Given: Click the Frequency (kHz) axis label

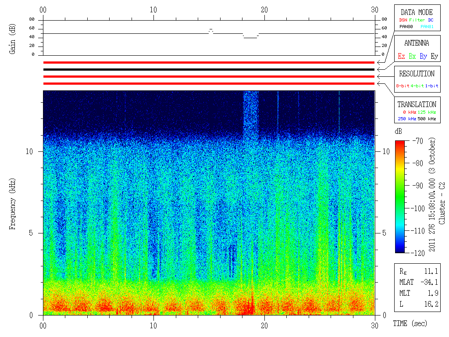Looking at the screenshot, I should click(x=12, y=204).
